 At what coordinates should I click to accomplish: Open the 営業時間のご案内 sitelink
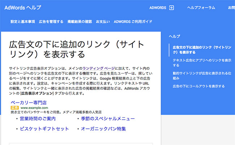38,119
